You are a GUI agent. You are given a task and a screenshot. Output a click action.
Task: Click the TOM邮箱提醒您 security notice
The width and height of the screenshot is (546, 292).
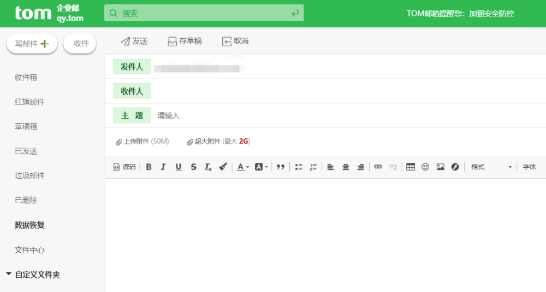(x=460, y=13)
